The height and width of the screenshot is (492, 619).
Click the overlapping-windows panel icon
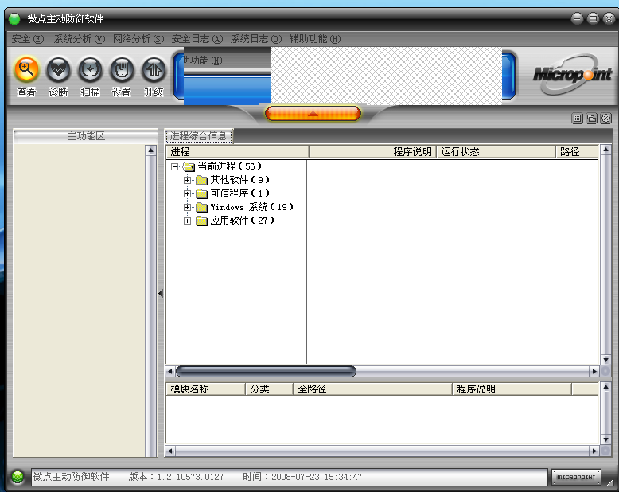pos(591,118)
